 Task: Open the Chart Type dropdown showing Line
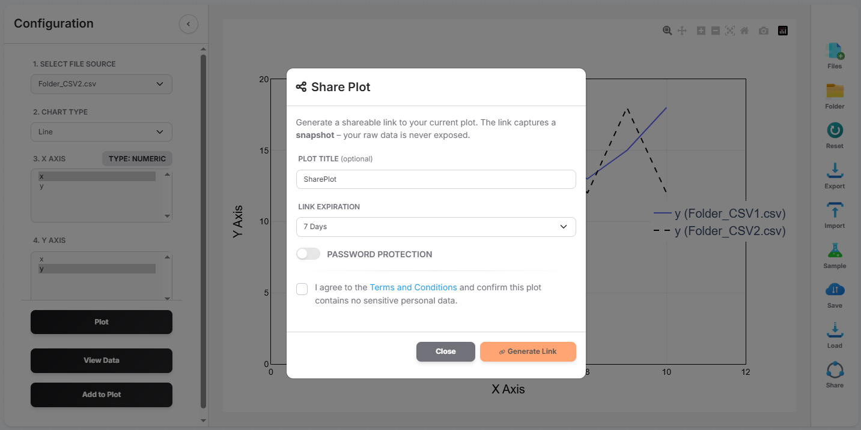[101, 132]
